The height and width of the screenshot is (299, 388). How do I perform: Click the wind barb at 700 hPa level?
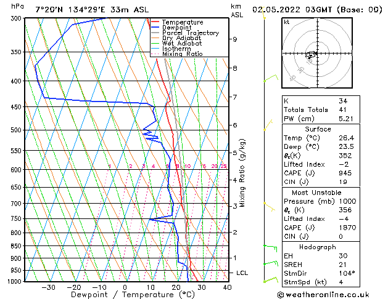269,207
